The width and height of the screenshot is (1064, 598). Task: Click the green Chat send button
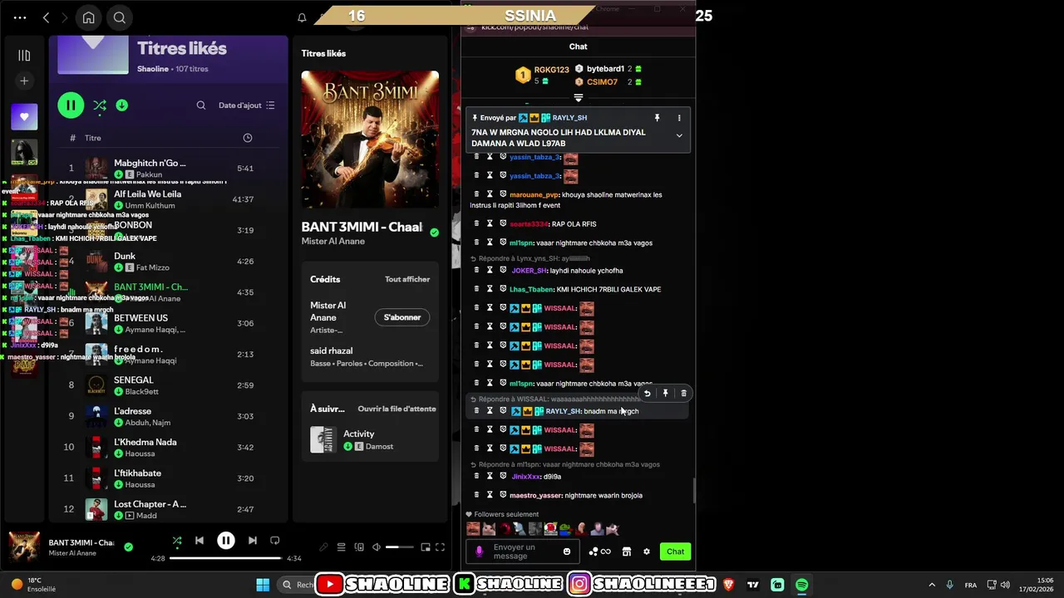point(676,551)
